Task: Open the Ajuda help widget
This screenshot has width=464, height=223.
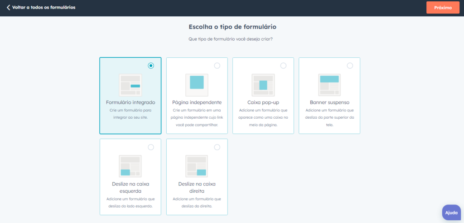Action: point(451,212)
